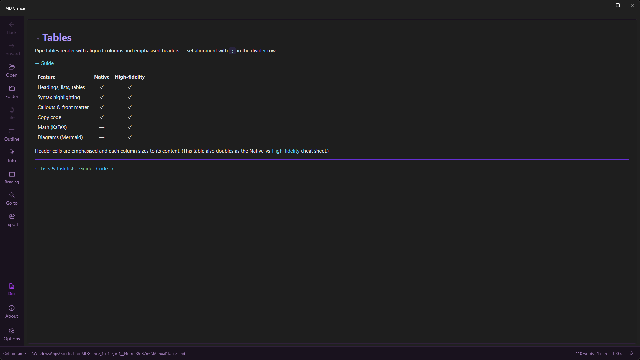The image size is (640, 360).
Task: Open the Doc manual section
Action: [12, 289]
